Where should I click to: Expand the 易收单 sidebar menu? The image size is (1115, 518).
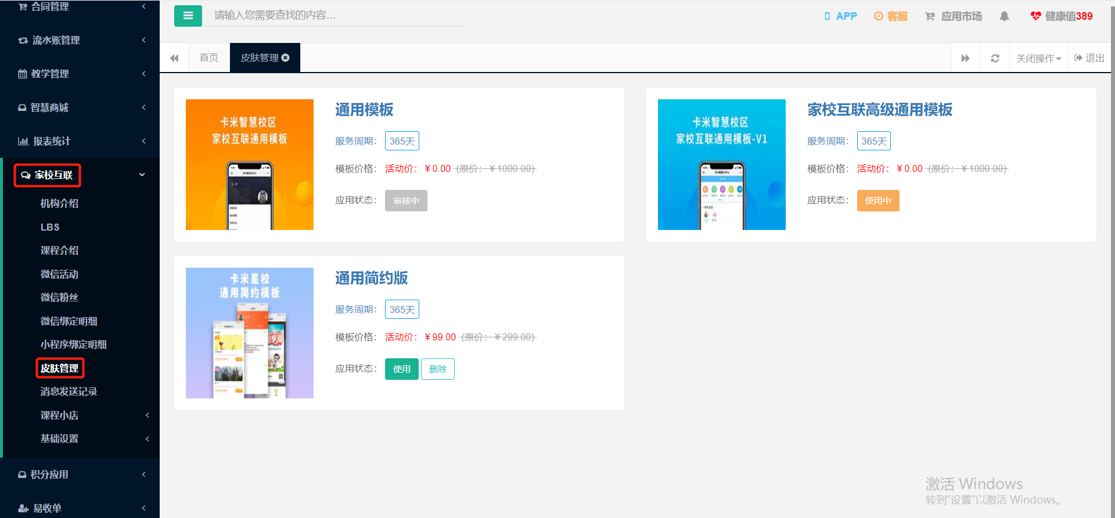pos(80,508)
